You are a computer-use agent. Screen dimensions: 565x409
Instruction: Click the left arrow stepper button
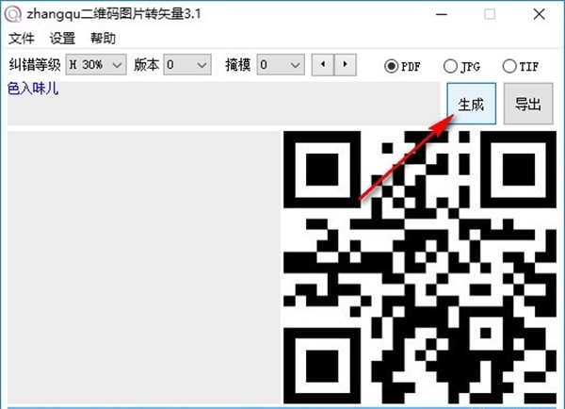click(x=323, y=65)
